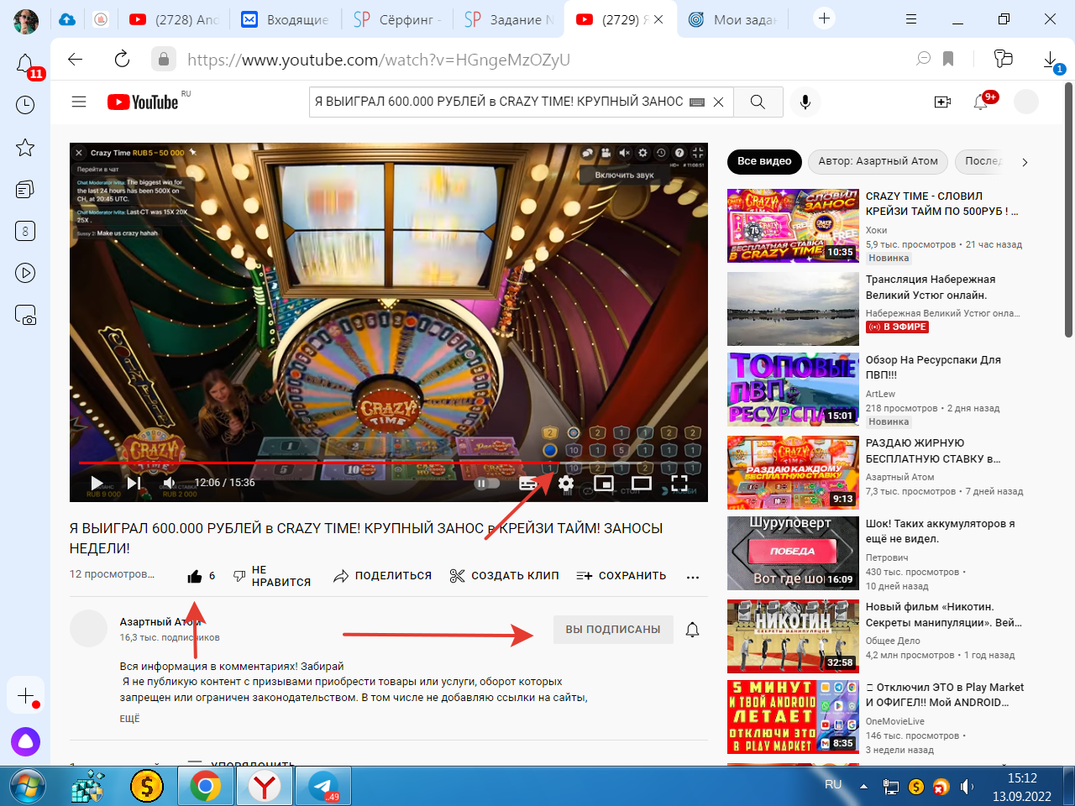Seek on the red video progress bar
This screenshot has height=806, width=1075.
click(x=389, y=463)
